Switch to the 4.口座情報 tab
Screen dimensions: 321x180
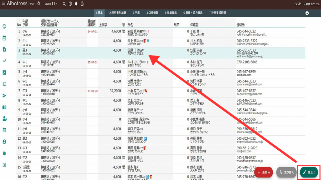153,13
